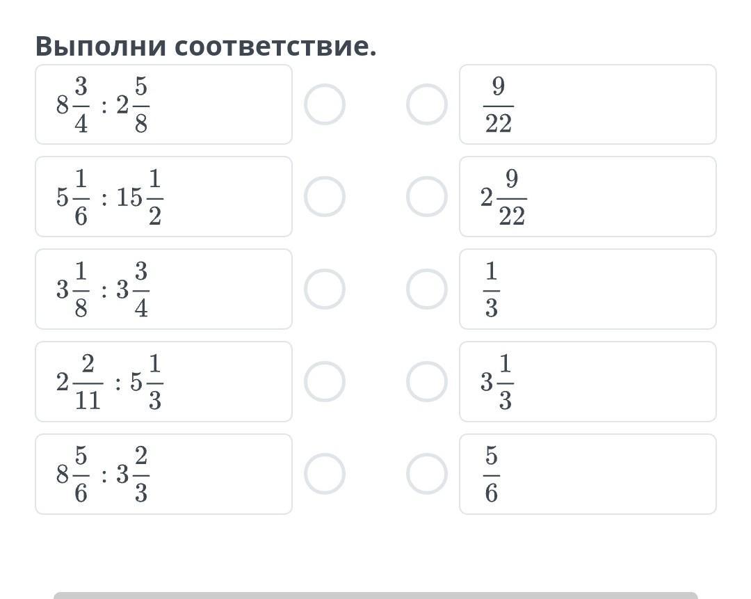Select the connector circle next to 2 2/11 : 5 1/3
This screenshot has width=751, height=599.
coord(325,381)
